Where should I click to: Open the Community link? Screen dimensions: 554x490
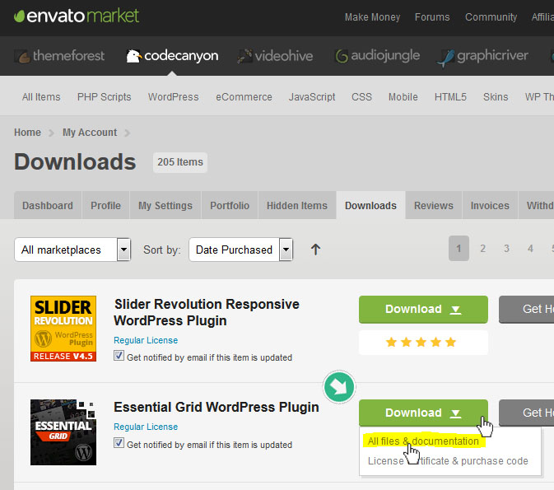491,17
